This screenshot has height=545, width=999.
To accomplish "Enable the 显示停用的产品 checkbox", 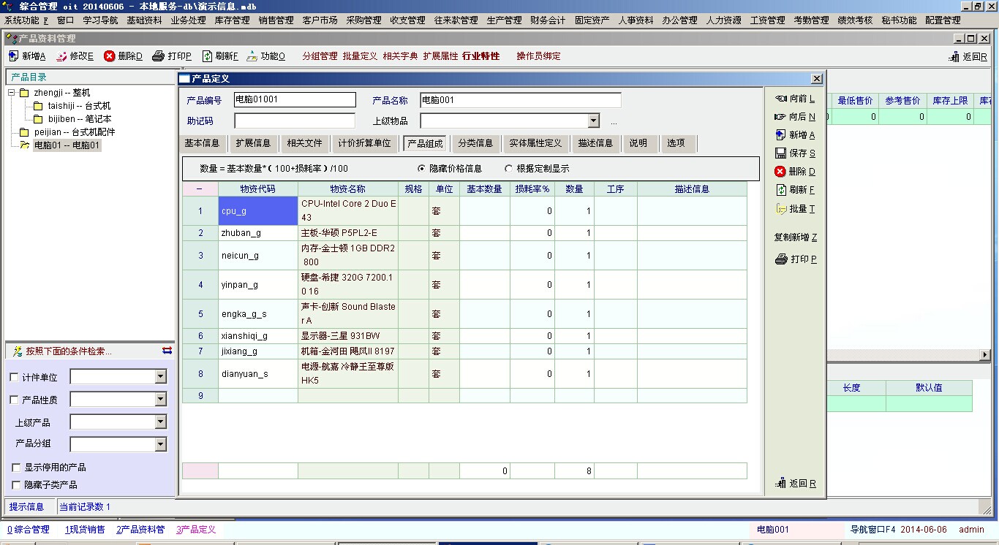I will click(16, 468).
